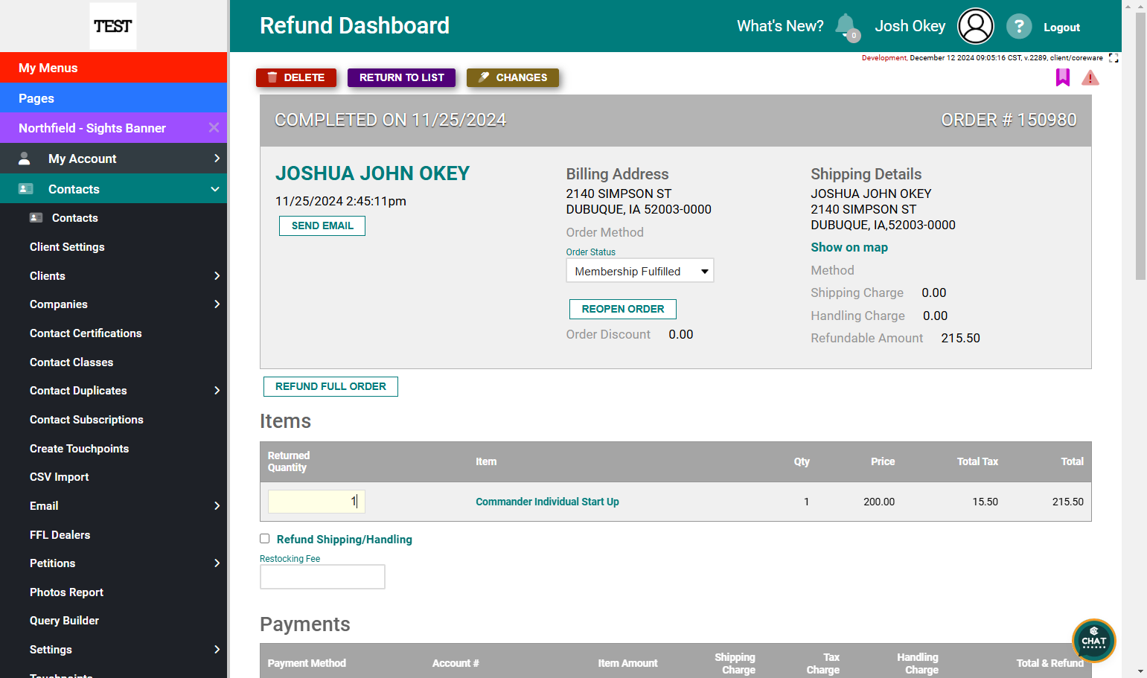Expand the Email submenu

[217, 505]
